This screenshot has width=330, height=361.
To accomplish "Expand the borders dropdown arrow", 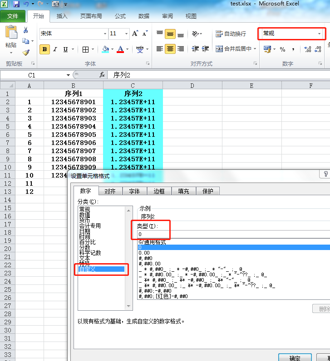I will point(93,49).
